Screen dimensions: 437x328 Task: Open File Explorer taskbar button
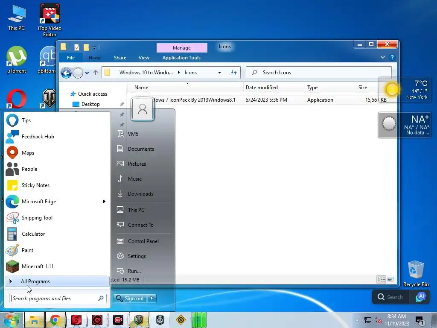(x=34, y=320)
